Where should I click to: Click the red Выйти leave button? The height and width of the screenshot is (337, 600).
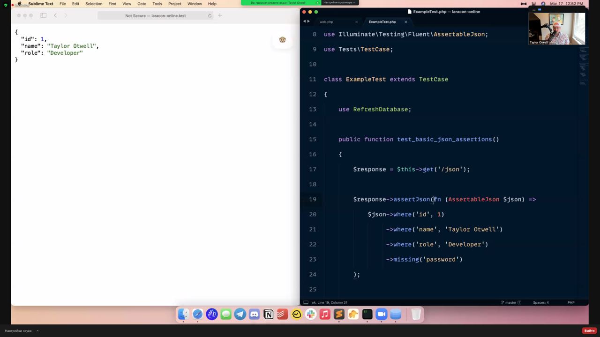(x=589, y=331)
